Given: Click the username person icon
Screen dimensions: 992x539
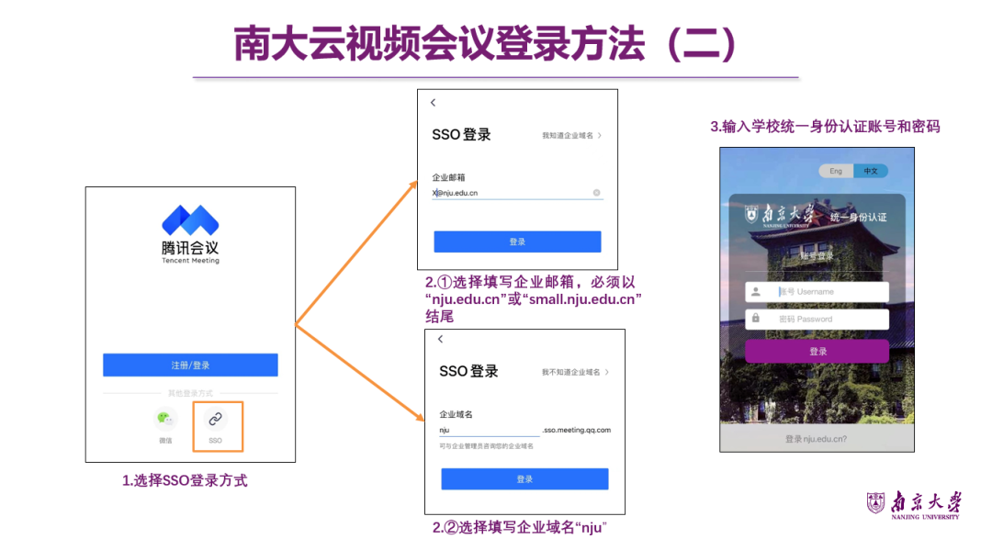Looking at the screenshot, I should pyautogui.click(x=754, y=291).
